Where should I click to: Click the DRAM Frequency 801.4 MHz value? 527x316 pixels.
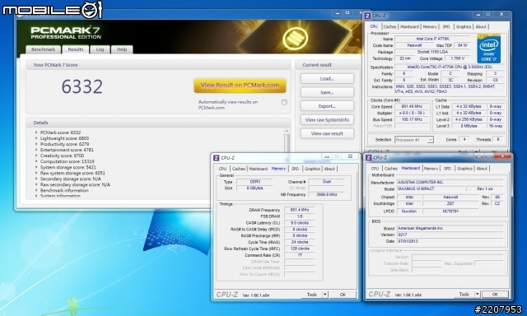pyautogui.click(x=300, y=210)
